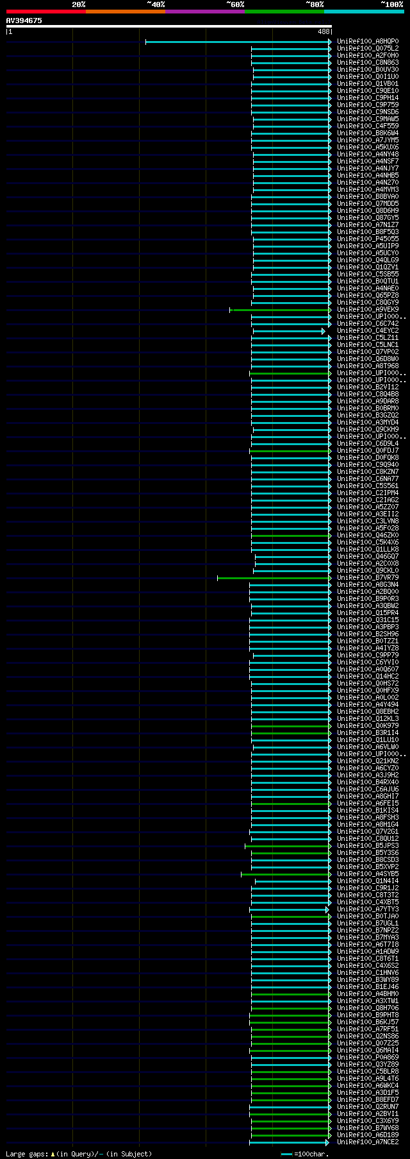410x1159 pixels.
Task: Select the label UniRef100_C5SB55
Action: (368, 275)
